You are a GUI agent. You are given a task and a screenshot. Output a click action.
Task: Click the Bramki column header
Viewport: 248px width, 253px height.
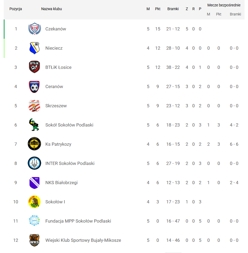173,9
